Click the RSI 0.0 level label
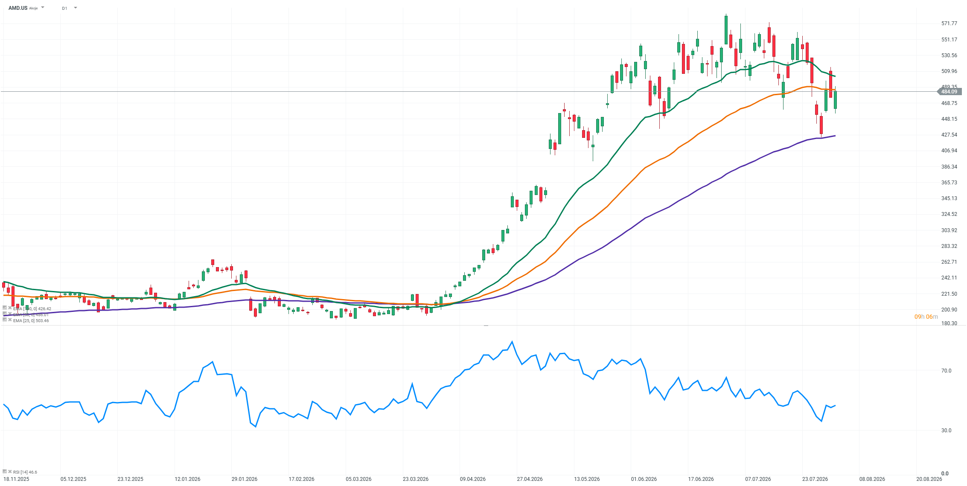Screen dimensions: 967x486 [x=945, y=474]
